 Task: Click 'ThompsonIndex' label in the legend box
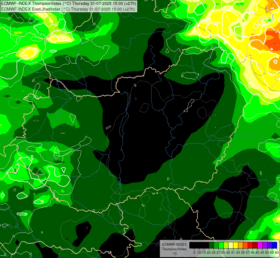174,249
